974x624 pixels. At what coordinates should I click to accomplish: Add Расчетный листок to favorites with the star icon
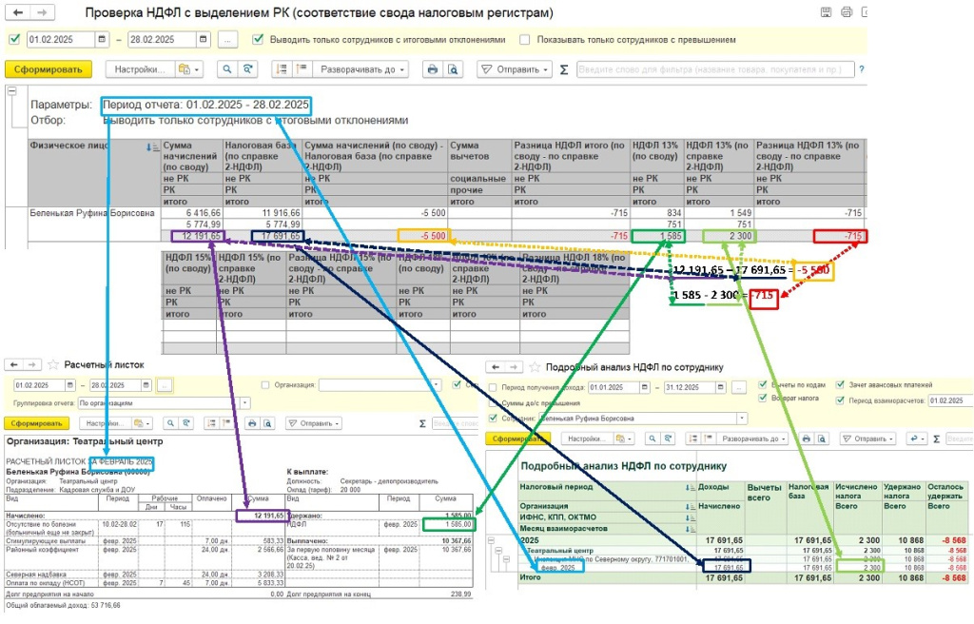coord(53,364)
